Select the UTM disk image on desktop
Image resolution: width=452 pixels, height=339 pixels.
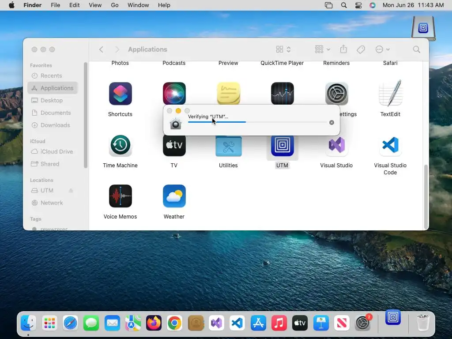[423, 28]
